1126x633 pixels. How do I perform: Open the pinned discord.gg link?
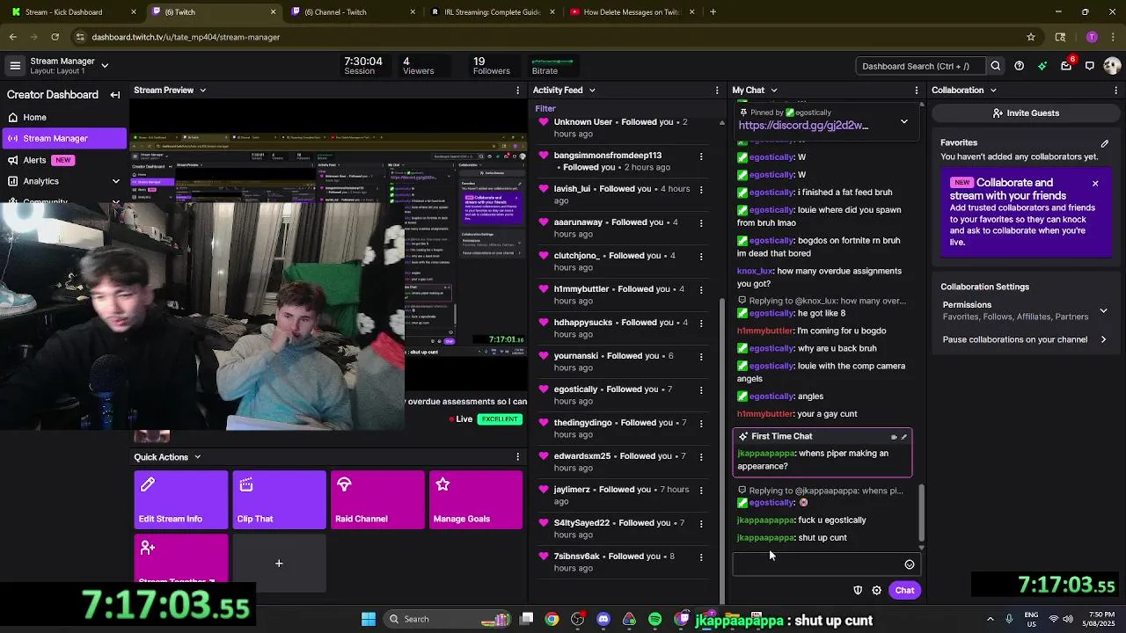tap(803, 126)
